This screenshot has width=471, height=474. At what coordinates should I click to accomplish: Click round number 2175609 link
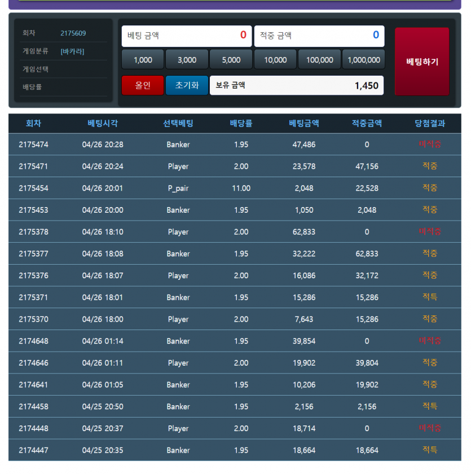pos(73,33)
